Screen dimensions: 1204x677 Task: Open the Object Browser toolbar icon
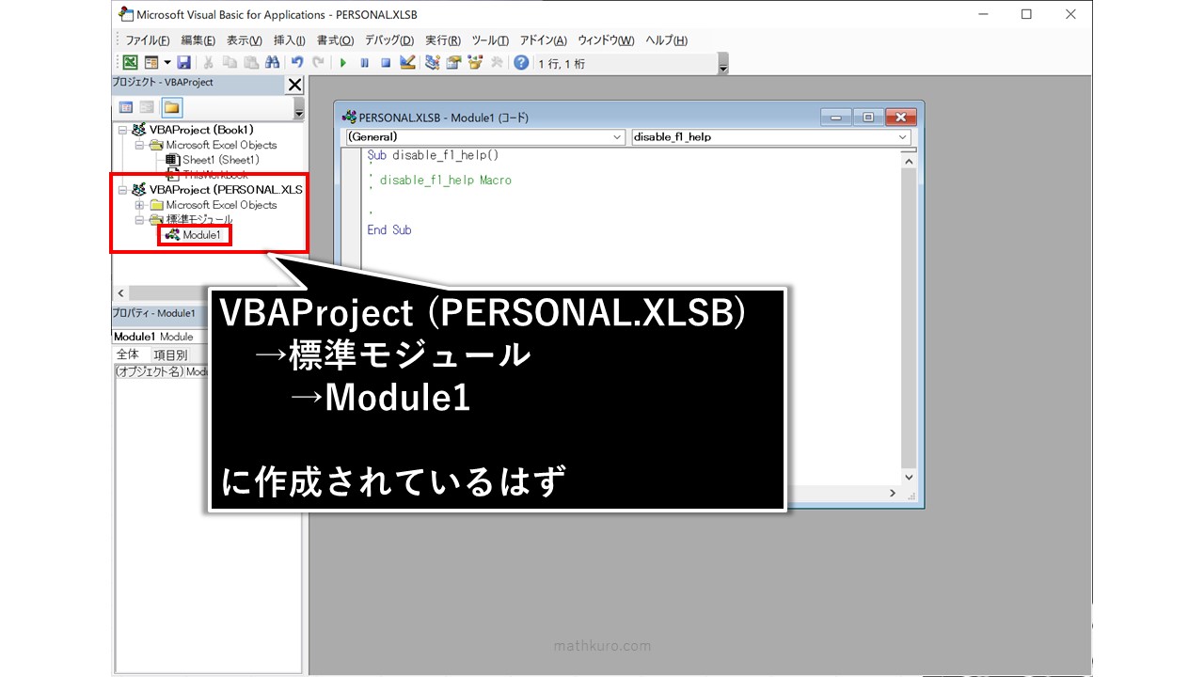pos(475,63)
